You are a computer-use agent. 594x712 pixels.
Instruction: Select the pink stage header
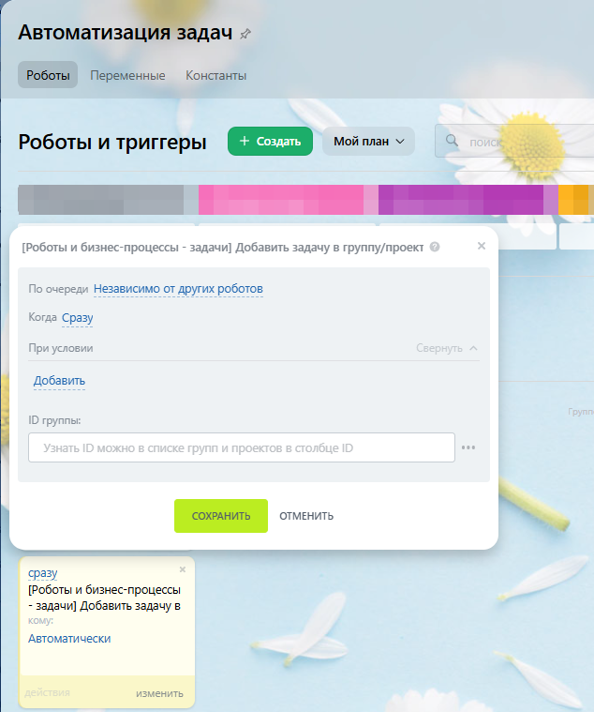[289, 200]
